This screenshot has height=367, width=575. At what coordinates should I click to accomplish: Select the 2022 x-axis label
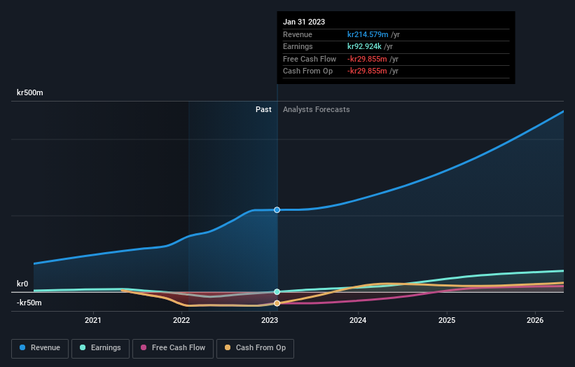coord(181,321)
